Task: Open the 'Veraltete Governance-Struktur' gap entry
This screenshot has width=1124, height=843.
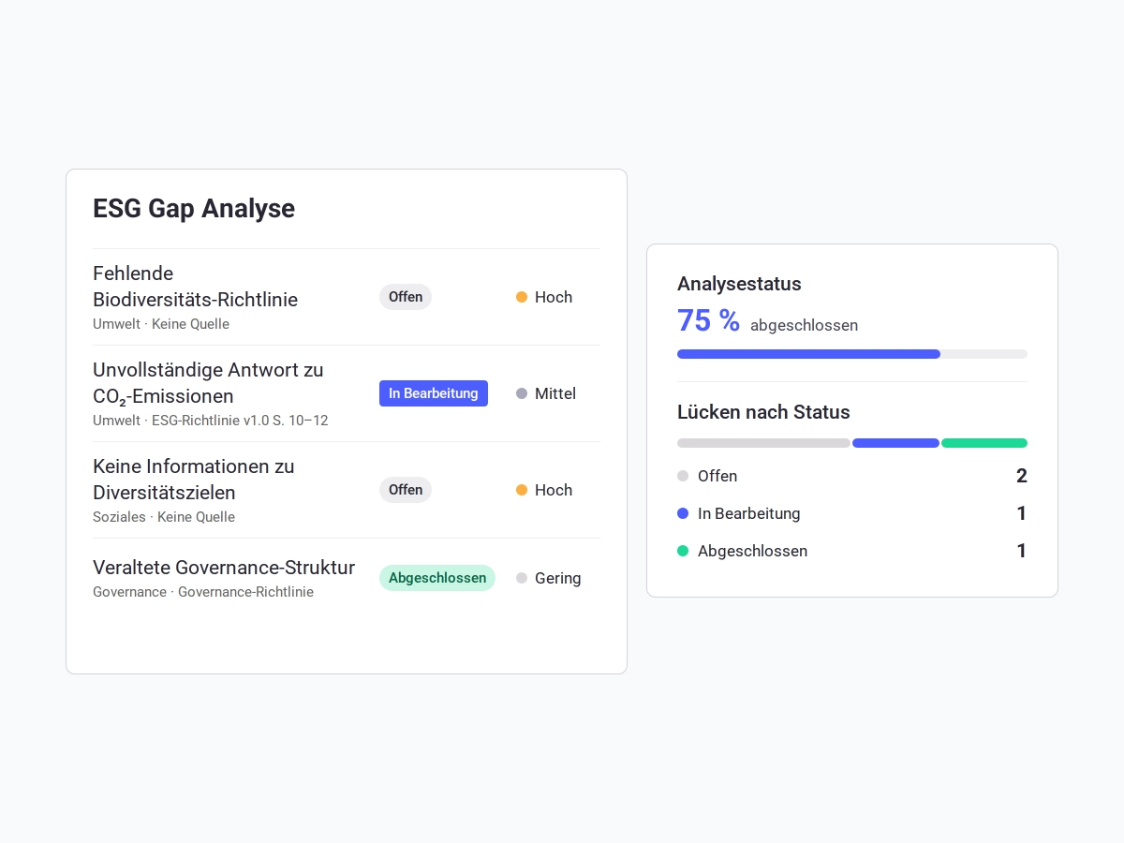Action: pyautogui.click(x=347, y=578)
